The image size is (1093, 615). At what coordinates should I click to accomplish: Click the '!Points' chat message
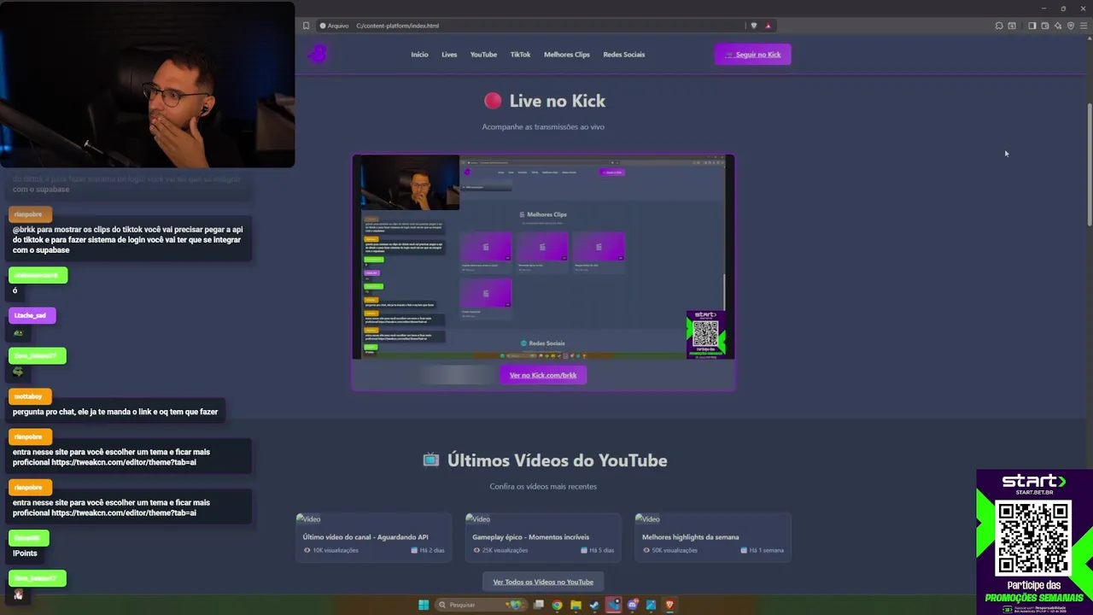coord(25,553)
